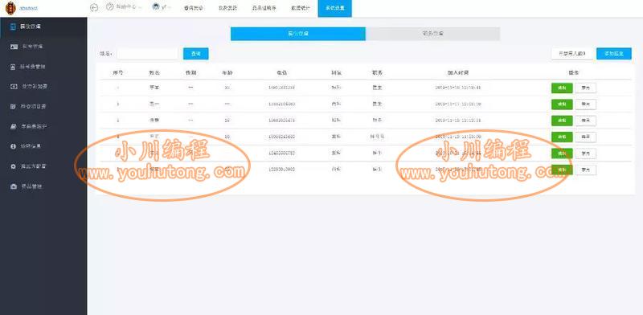Viewport: 643px width, 315px height.
Task: Open the 数据统计 top navigation tab
Action: coord(301,8)
